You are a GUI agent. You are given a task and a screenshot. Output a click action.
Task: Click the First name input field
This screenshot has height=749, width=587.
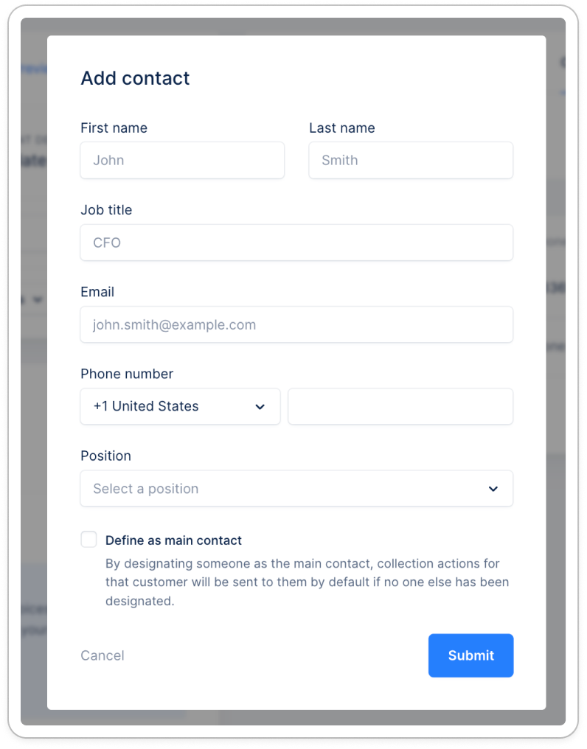pyautogui.click(x=181, y=160)
